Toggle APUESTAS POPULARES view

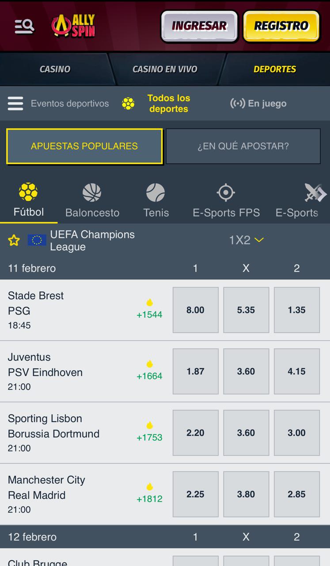click(x=84, y=146)
